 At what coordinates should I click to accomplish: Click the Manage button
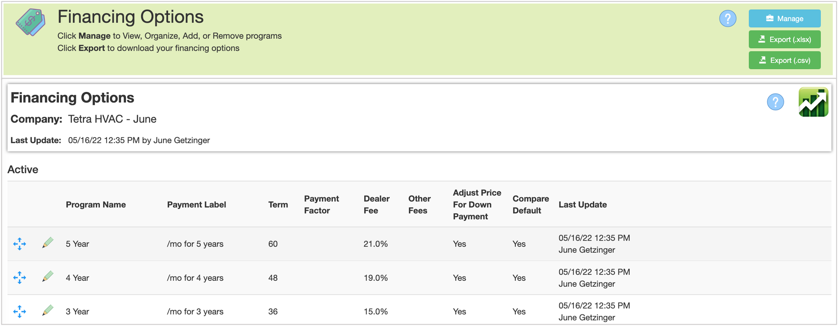(x=784, y=19)
